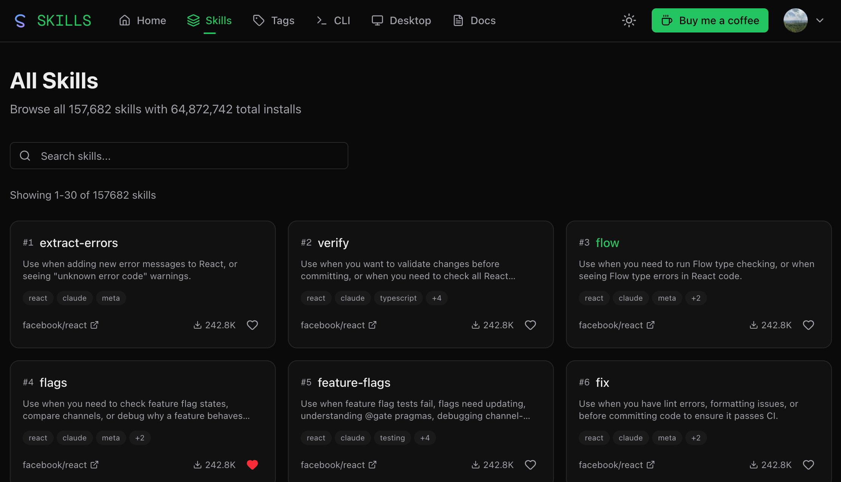Click download icon on feature-flags card
The width and height of the screenshot is (841, 482).
coord(475,465)
